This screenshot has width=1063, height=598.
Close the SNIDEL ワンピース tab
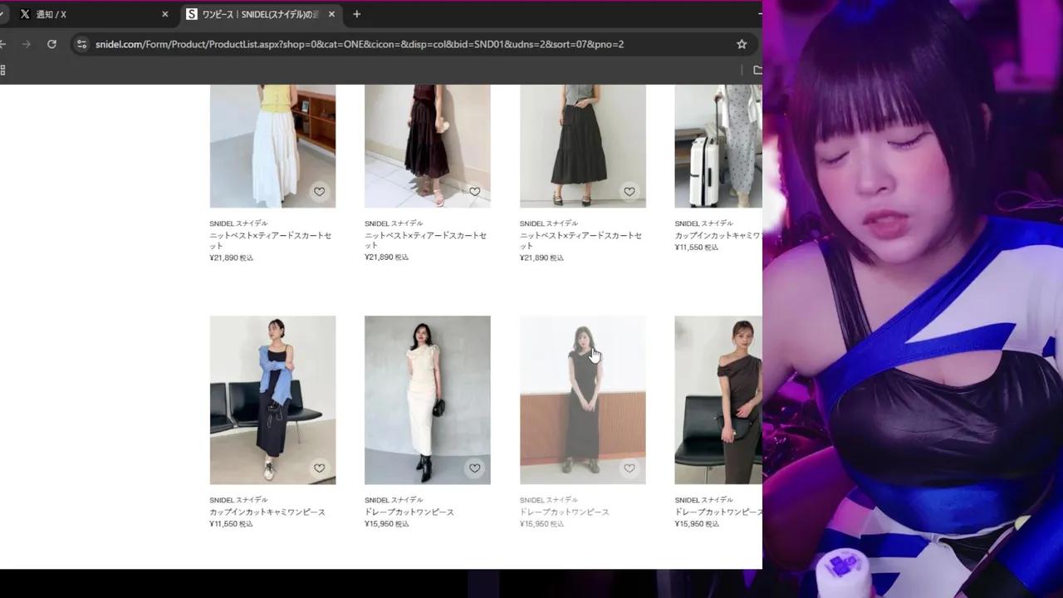pyautogui.click(x=332, y=14)
